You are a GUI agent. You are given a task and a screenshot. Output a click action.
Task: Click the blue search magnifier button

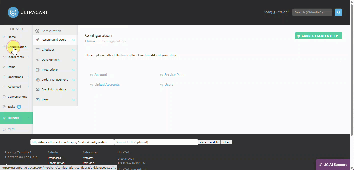coord(339,12)
